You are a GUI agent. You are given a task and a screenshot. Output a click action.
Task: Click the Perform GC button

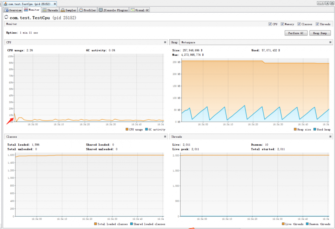point(296,33)
